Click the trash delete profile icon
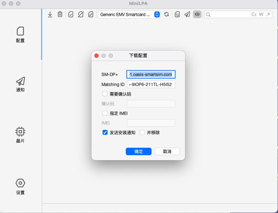The width and height of the screenshot is (278, 213). coord(60,14)
